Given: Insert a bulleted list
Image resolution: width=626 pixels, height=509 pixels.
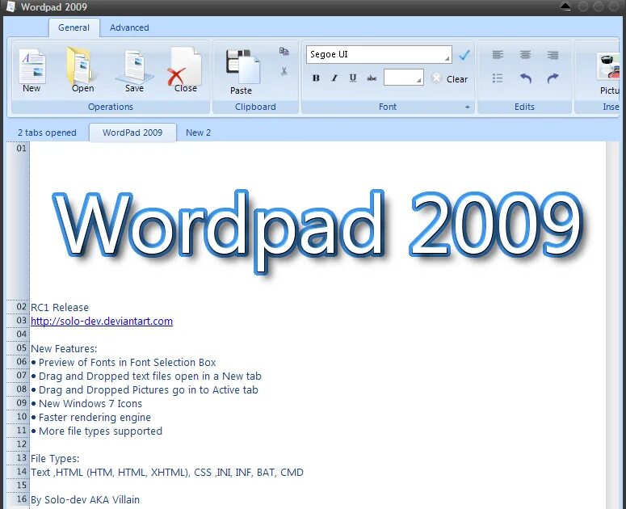Looking at the screenshot, I should pyautogui.click(x=498, y=78).
